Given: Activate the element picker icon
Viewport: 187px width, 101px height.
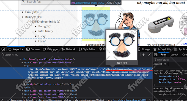Looking at the screenshot, I should [3, 49].
